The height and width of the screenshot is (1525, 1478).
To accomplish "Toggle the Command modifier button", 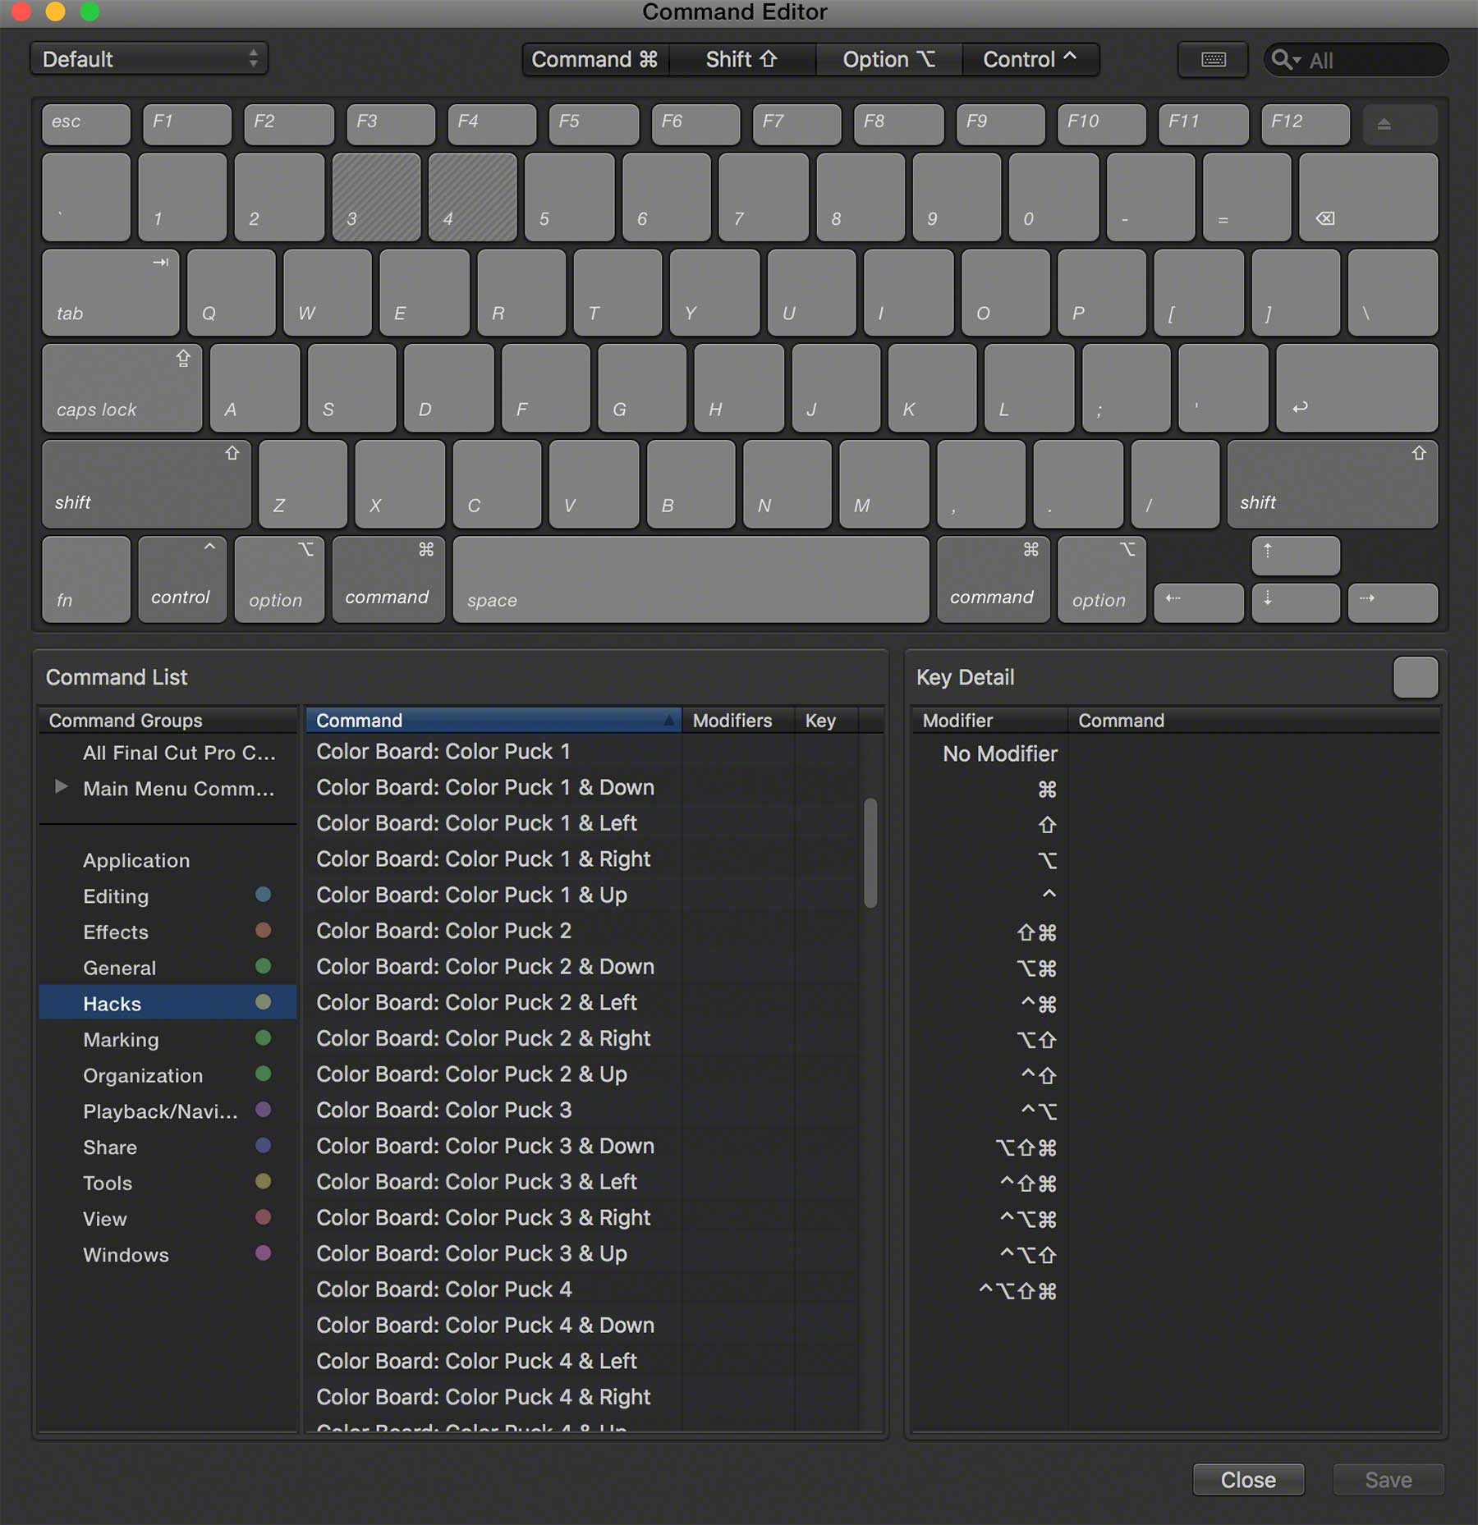I will pos(595,59).
